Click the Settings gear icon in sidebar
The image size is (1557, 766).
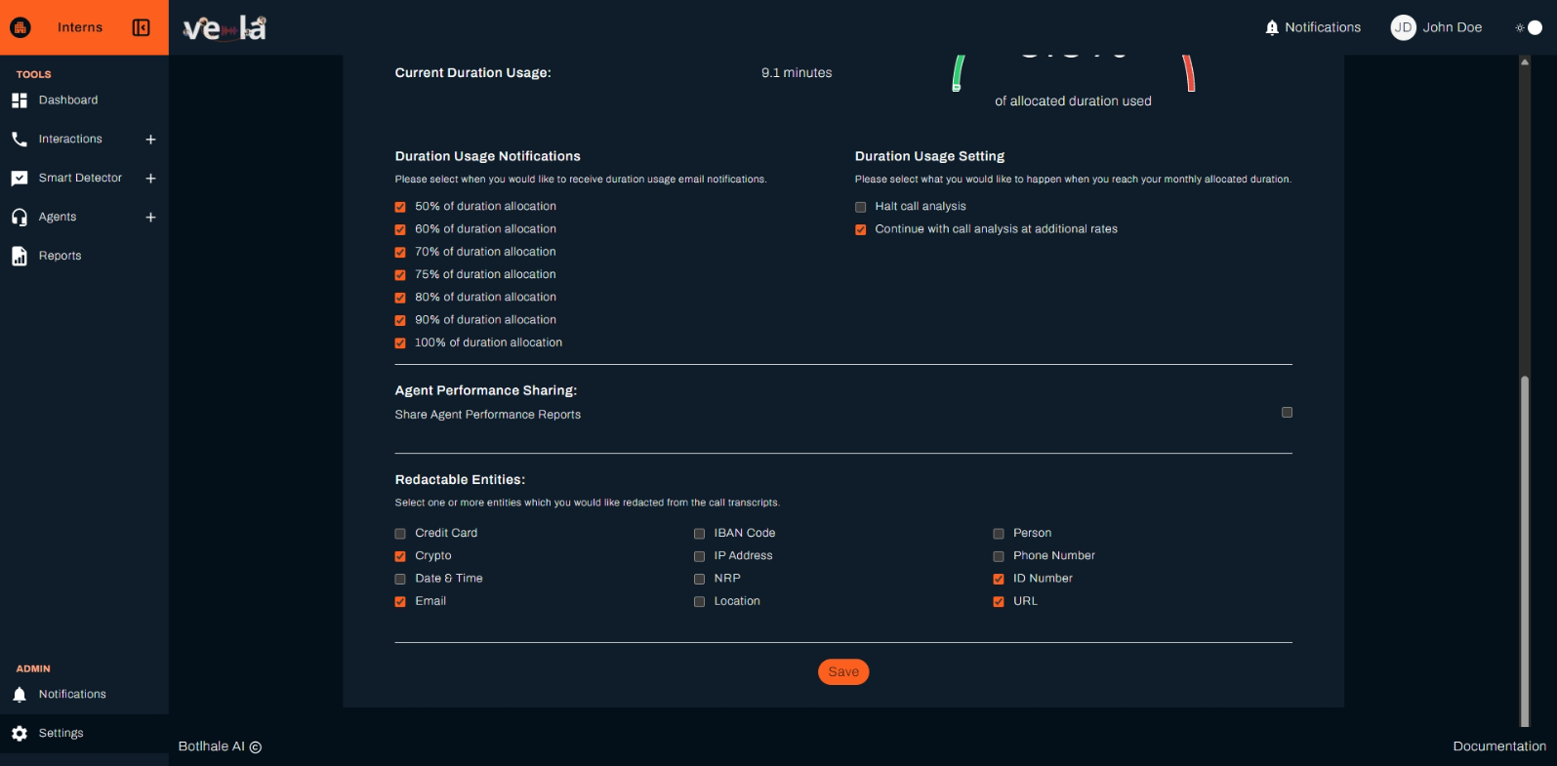[20, 734]
